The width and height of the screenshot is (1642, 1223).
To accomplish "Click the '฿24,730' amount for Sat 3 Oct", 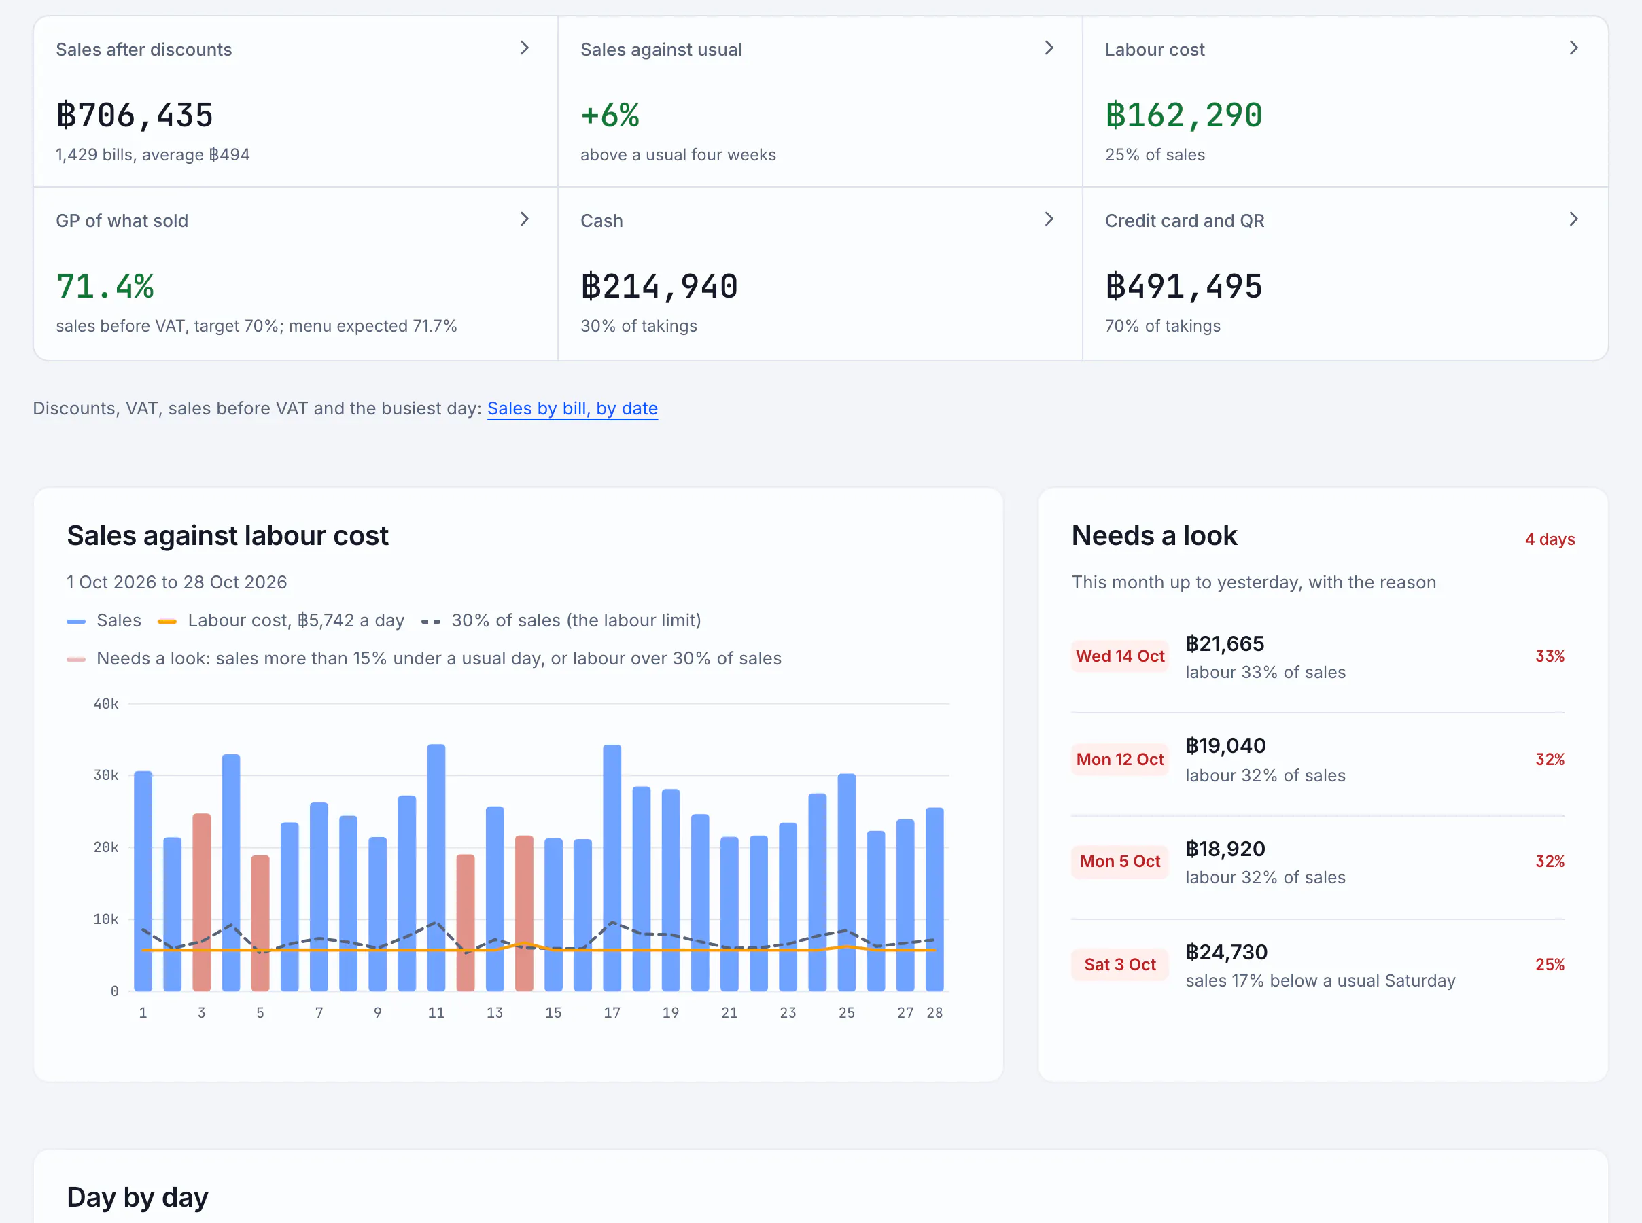I will pos(1227,952).
